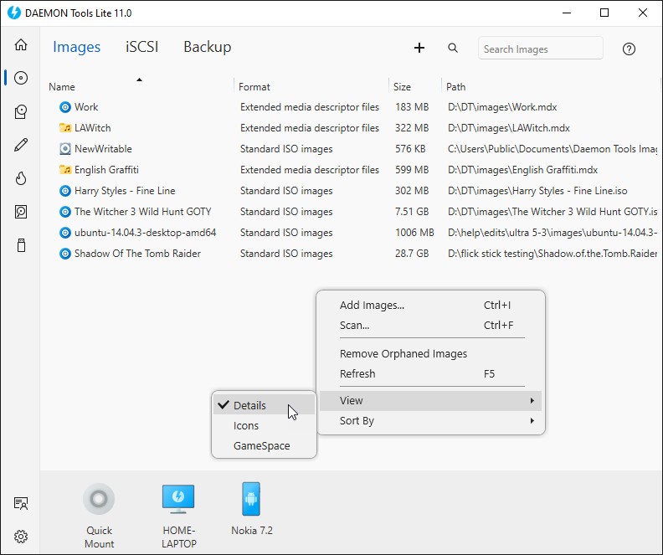The height and width of the screenshot is (555, 663).
Task: Open the Burn flame sidebar icon
Action: (21, 178)
